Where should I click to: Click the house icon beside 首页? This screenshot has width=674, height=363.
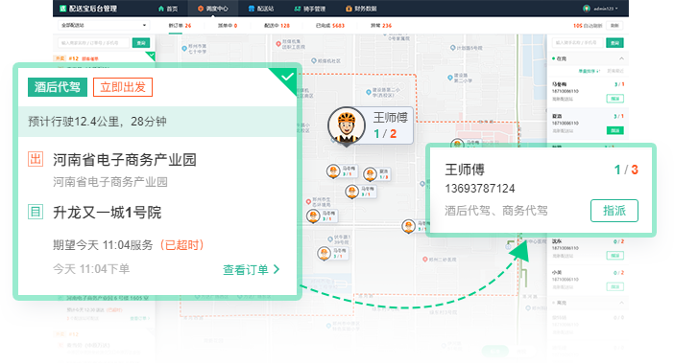point(161,9)
